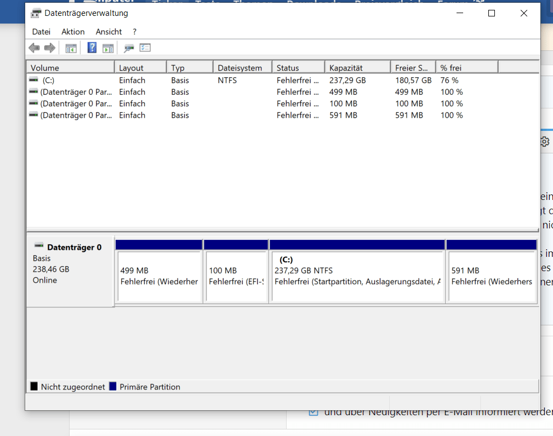This screenshot has width=553, height=436.
Task: Select the 237,29 GB NTFS partition block
Action: coord(357,271)
